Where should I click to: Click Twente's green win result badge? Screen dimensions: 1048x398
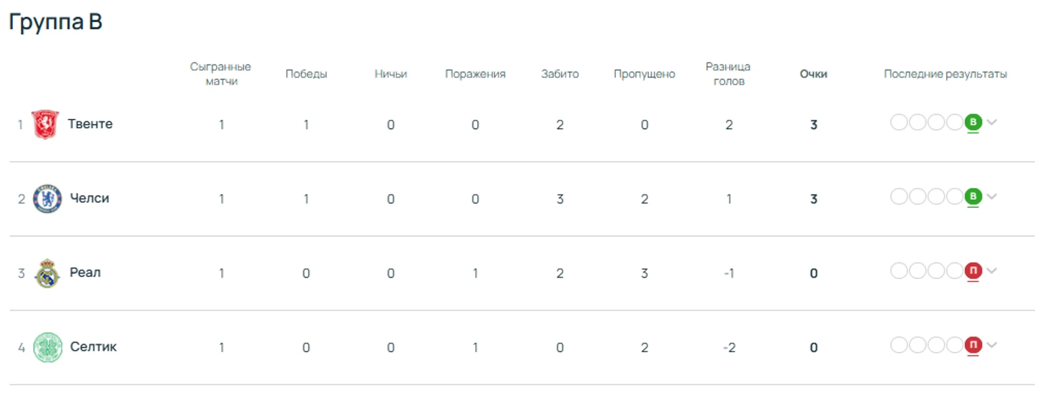click(x=973, y=123)
